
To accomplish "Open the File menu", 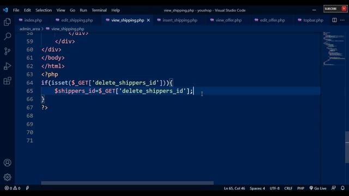I will point(16,10).
